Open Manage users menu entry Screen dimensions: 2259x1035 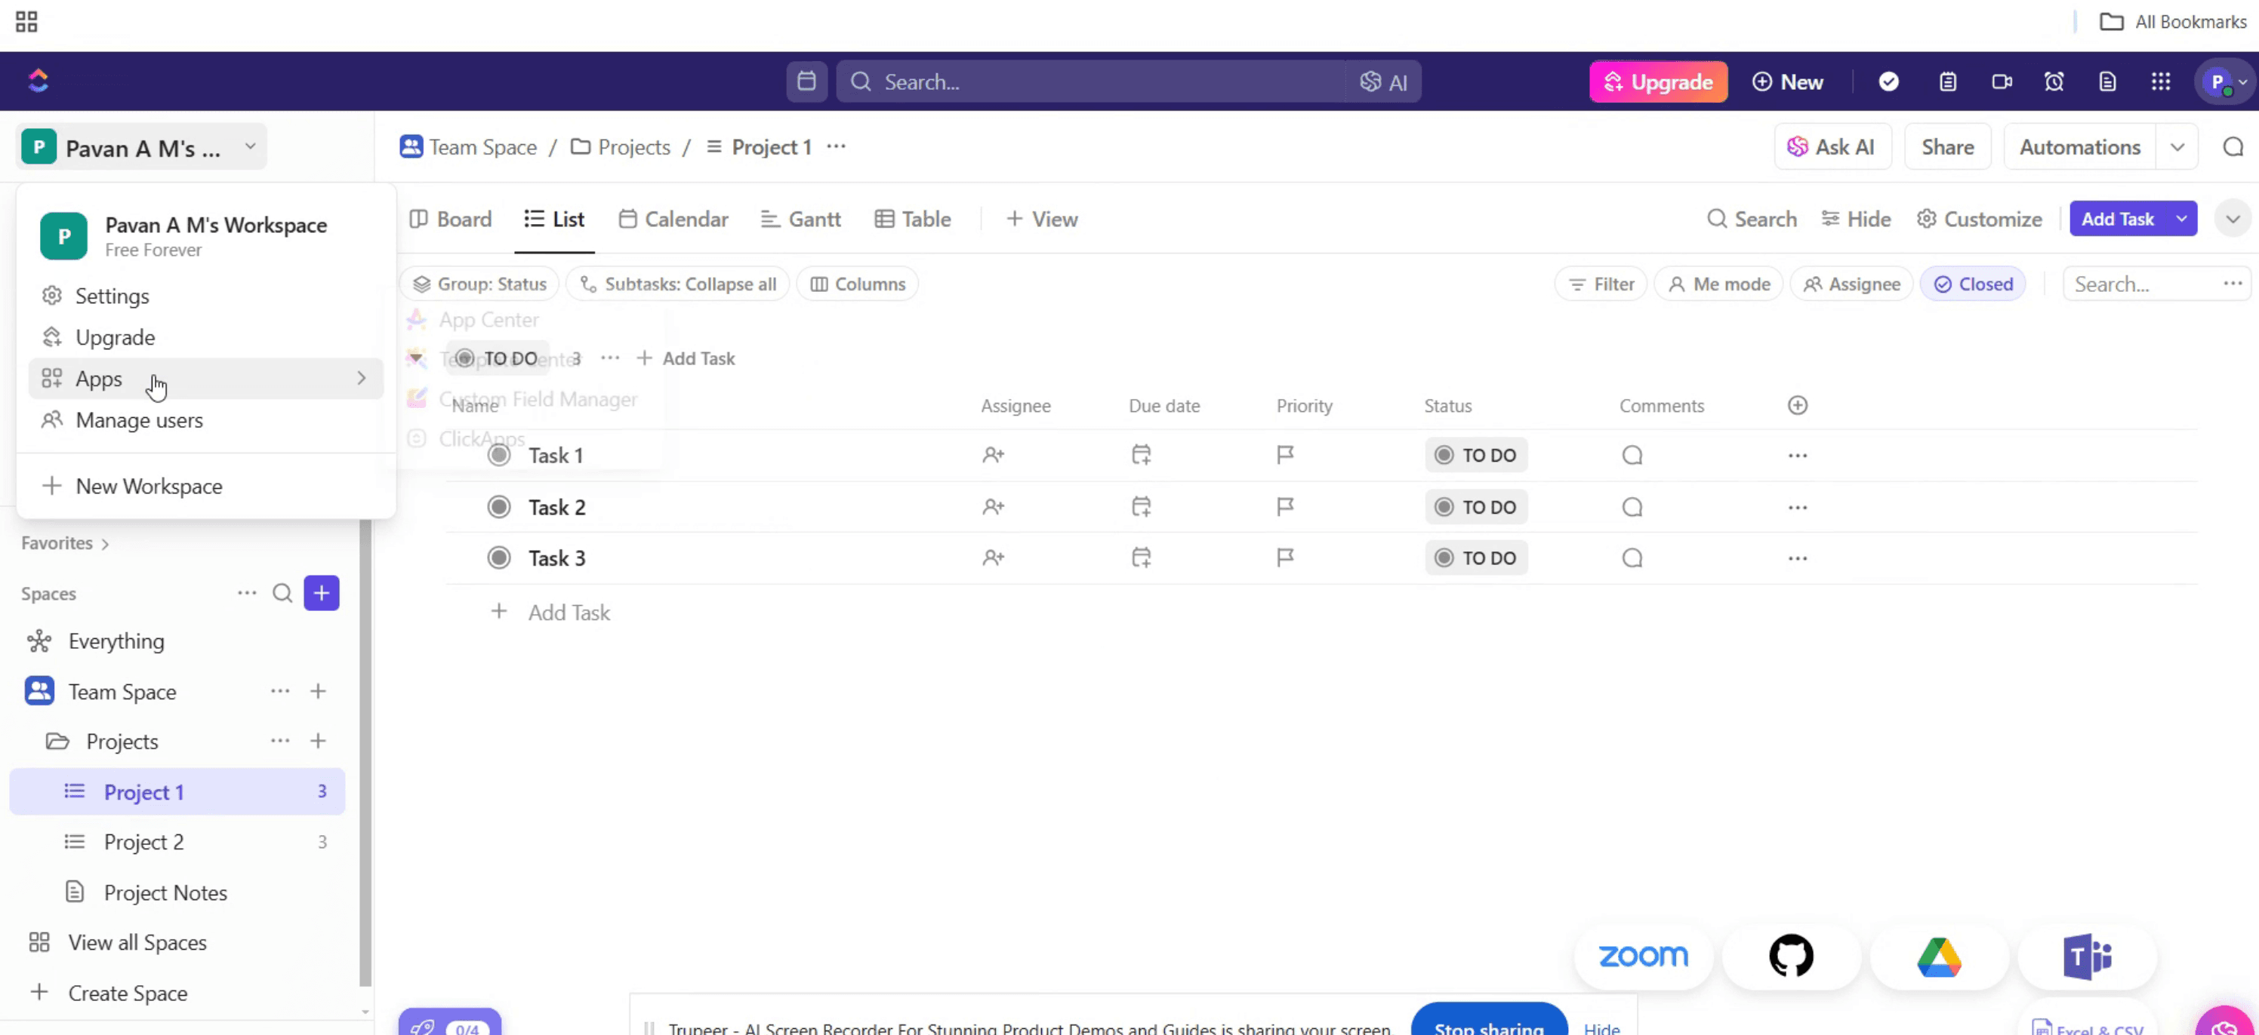(x=139, y=419)
